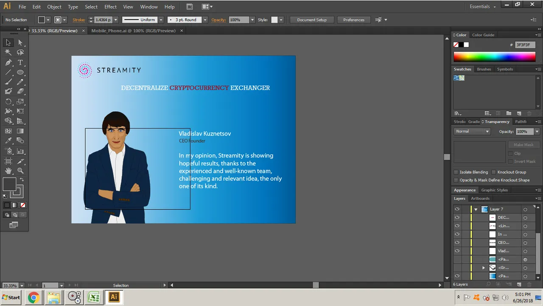Select the Type tool

(x=20, y=62)
